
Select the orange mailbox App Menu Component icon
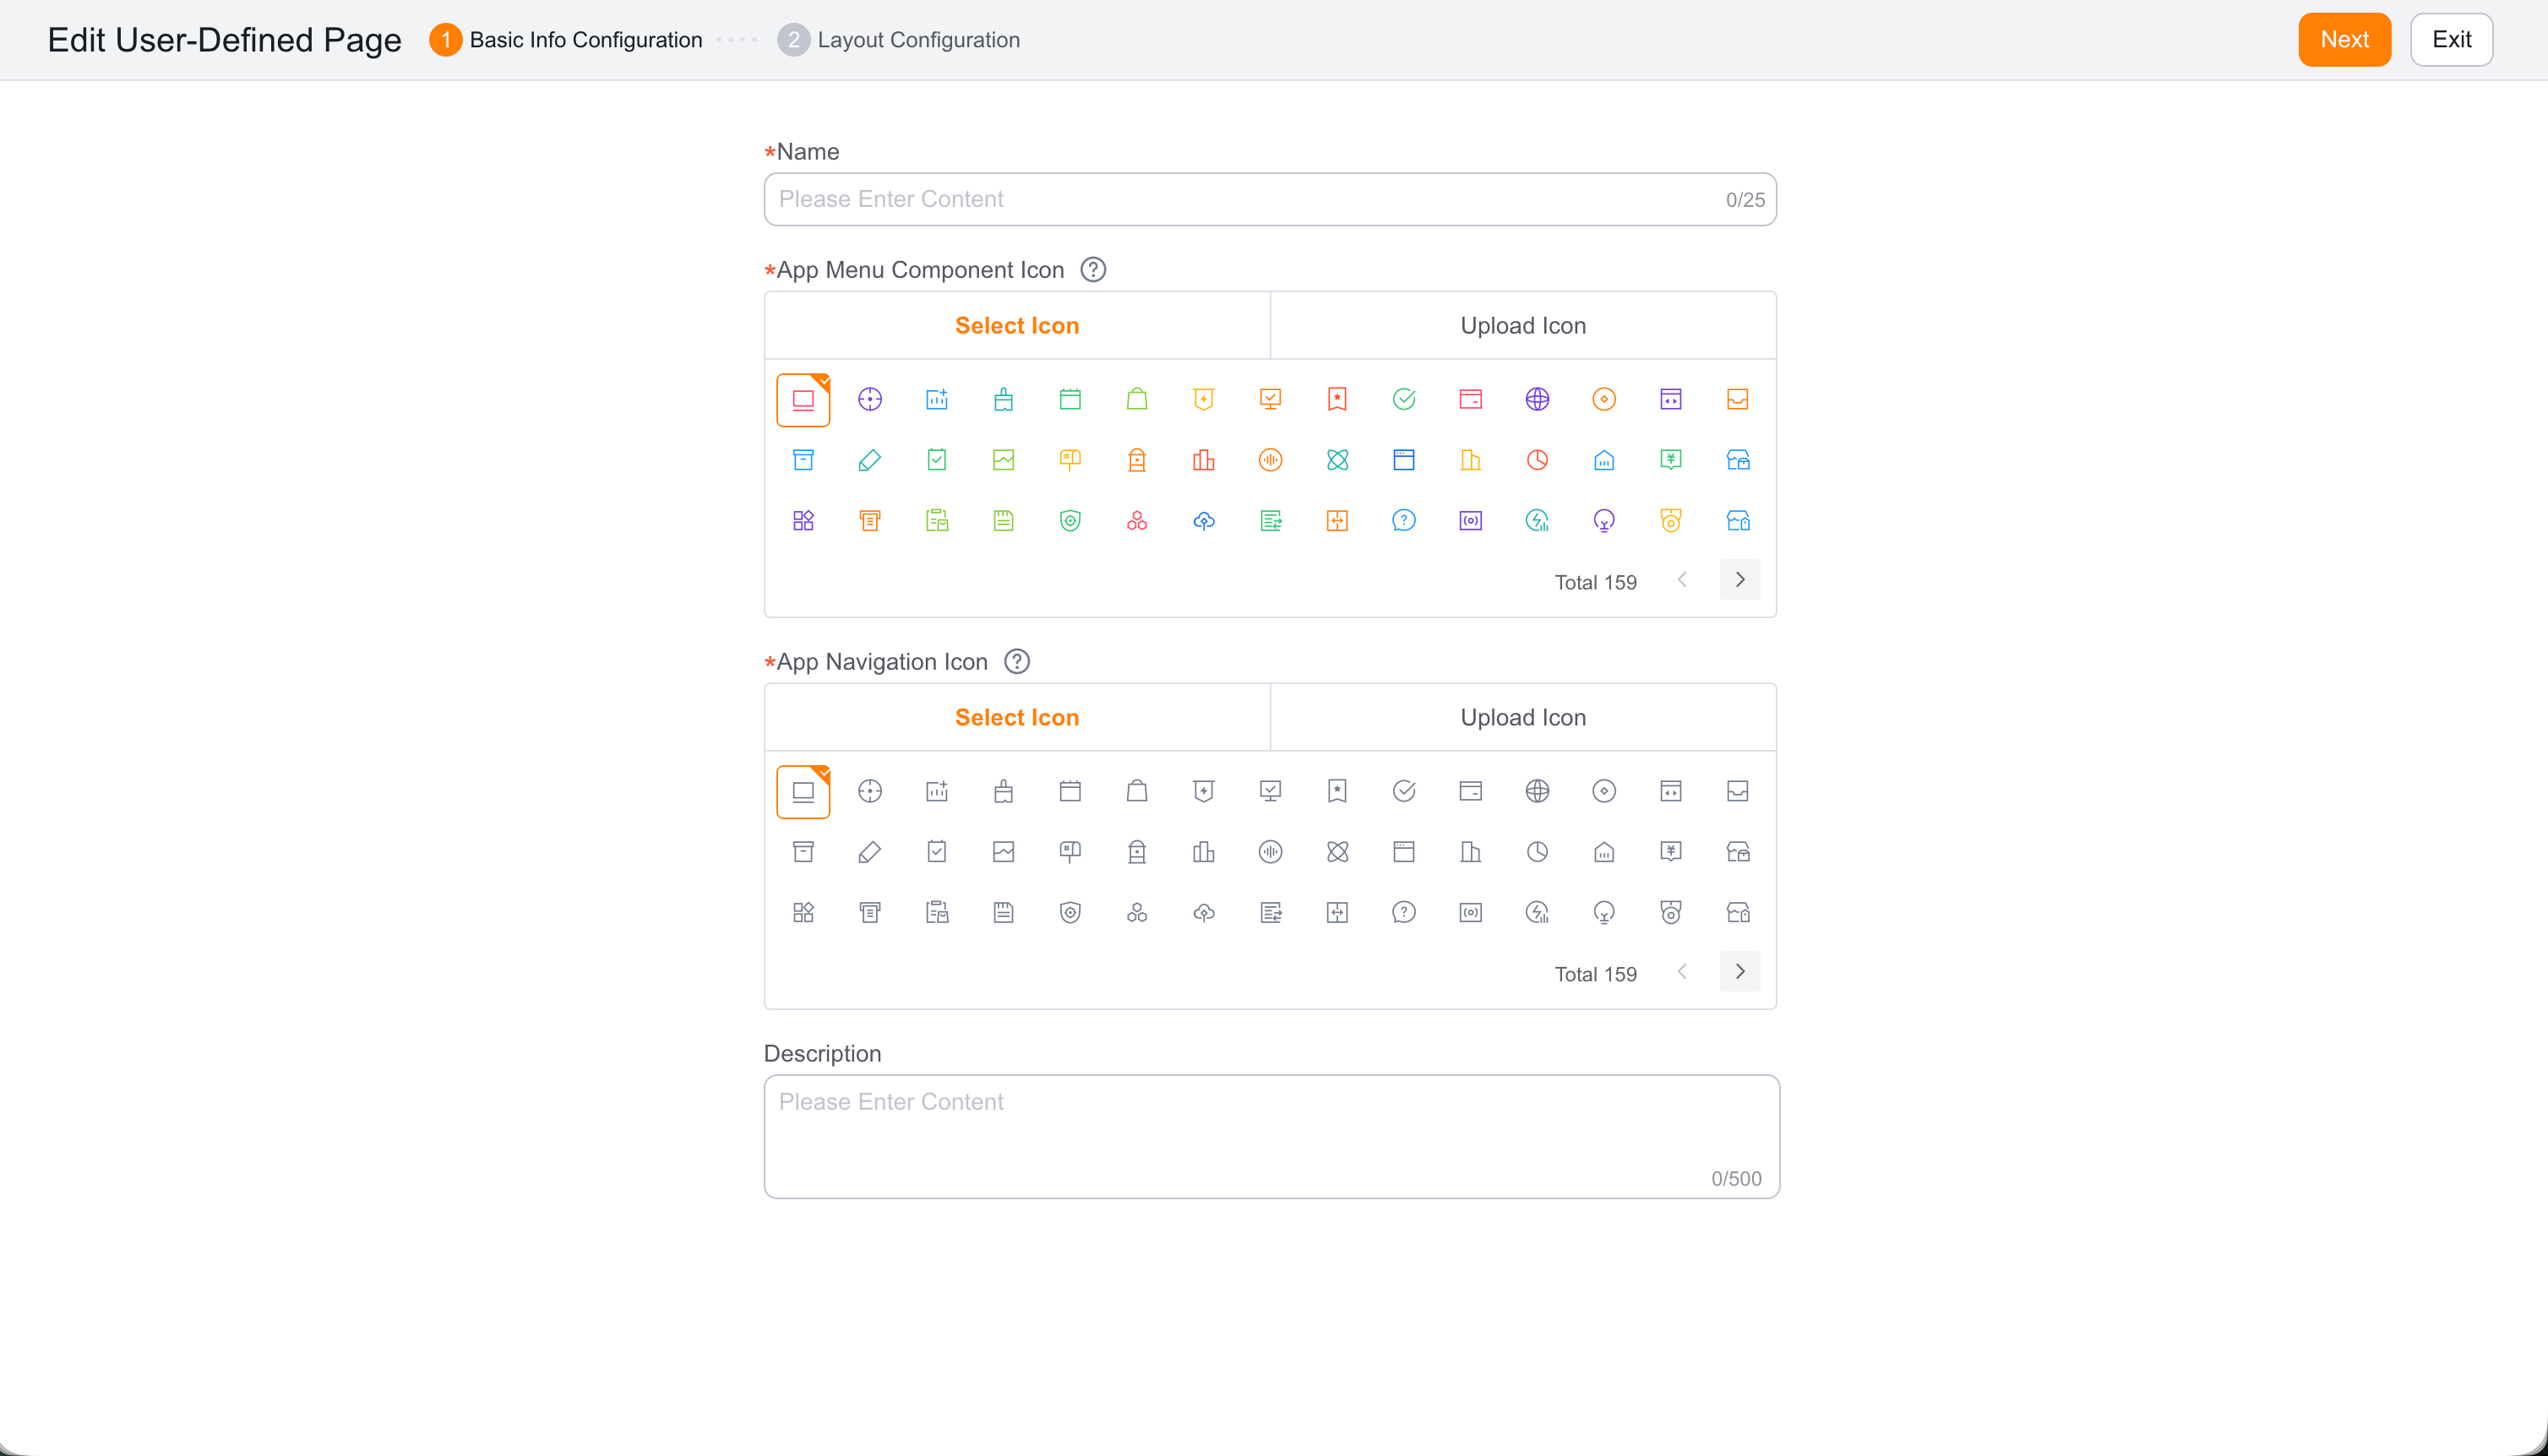click(1070, 460)
